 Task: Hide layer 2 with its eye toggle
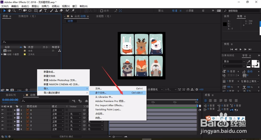(x=2, y=125)
